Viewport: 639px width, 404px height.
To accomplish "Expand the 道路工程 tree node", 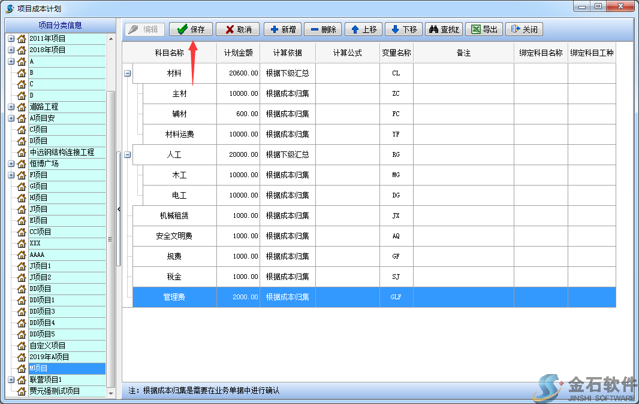I will tap(11, 107).
